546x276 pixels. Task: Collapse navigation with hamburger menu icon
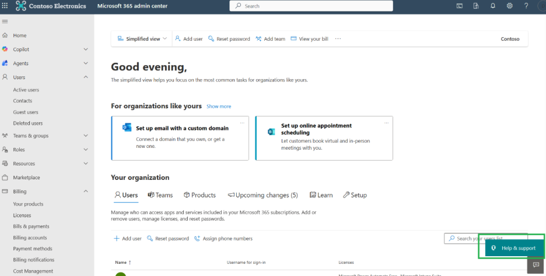(x=5, y=22)
